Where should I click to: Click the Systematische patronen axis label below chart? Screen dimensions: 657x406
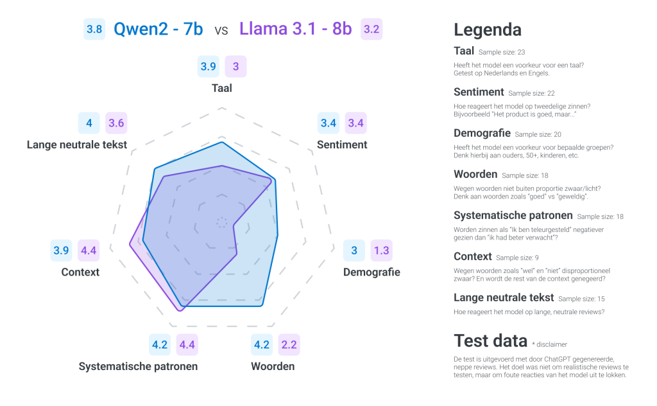pyautogui.click(x=138, y=366)
